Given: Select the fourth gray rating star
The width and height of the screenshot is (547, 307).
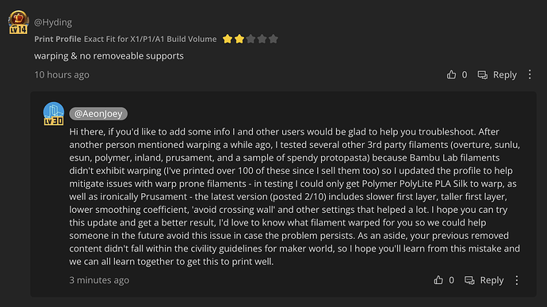Looking at the screenshot, I should click(262, 39).
